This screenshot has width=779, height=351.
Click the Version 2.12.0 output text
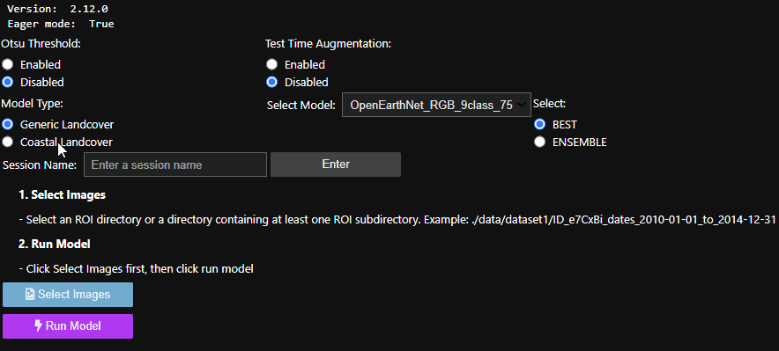click(x=57, y=9)
